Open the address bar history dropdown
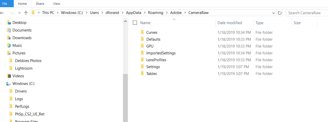Screen dimensions: 328x122 [x=274, y=13]
